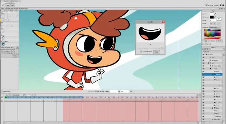The image size is (226, 124).
Task: Toggle Auto-freeze keys checkbox
Action: (x=24, y=95)
